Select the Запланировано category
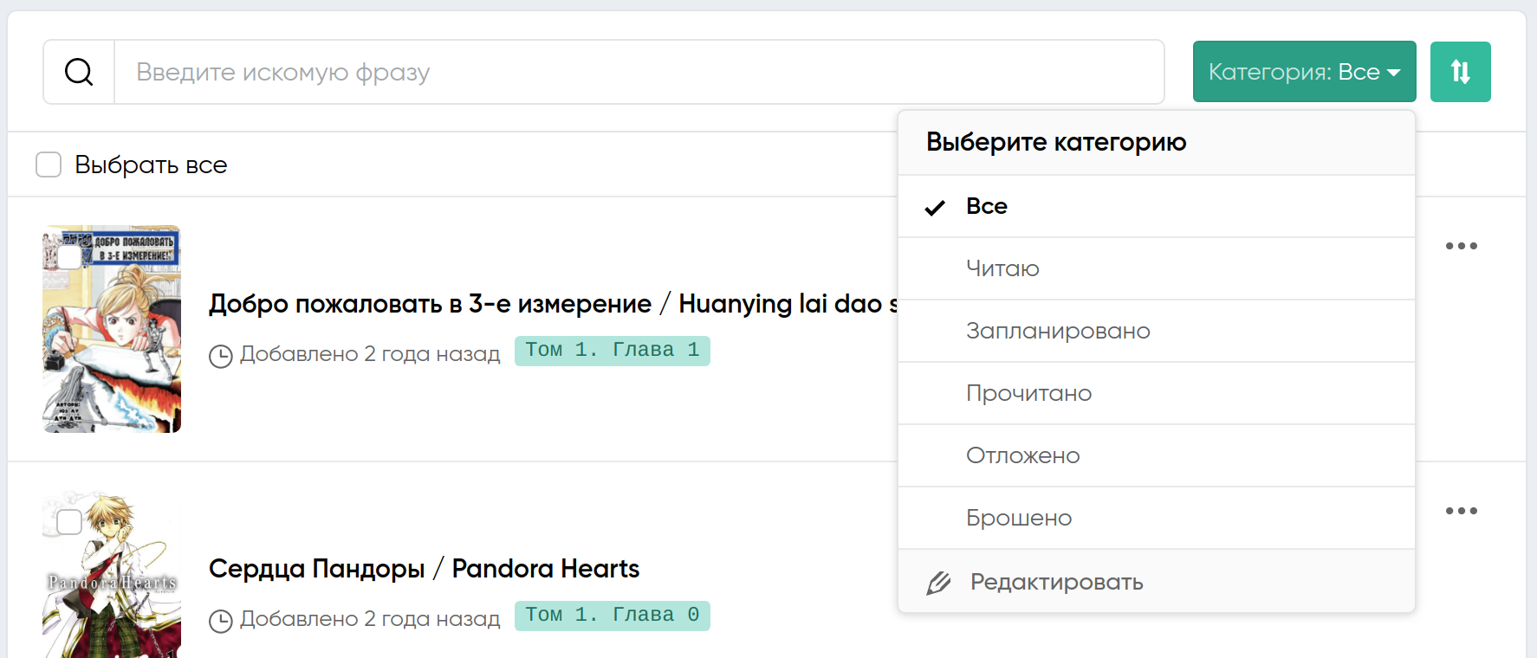Image resolution: width=1537 pixels, height=658 pixels. click(x=1157, y=331)
